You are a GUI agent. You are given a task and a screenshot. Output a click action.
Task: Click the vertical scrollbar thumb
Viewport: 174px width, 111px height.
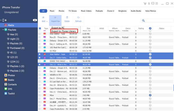174,88
